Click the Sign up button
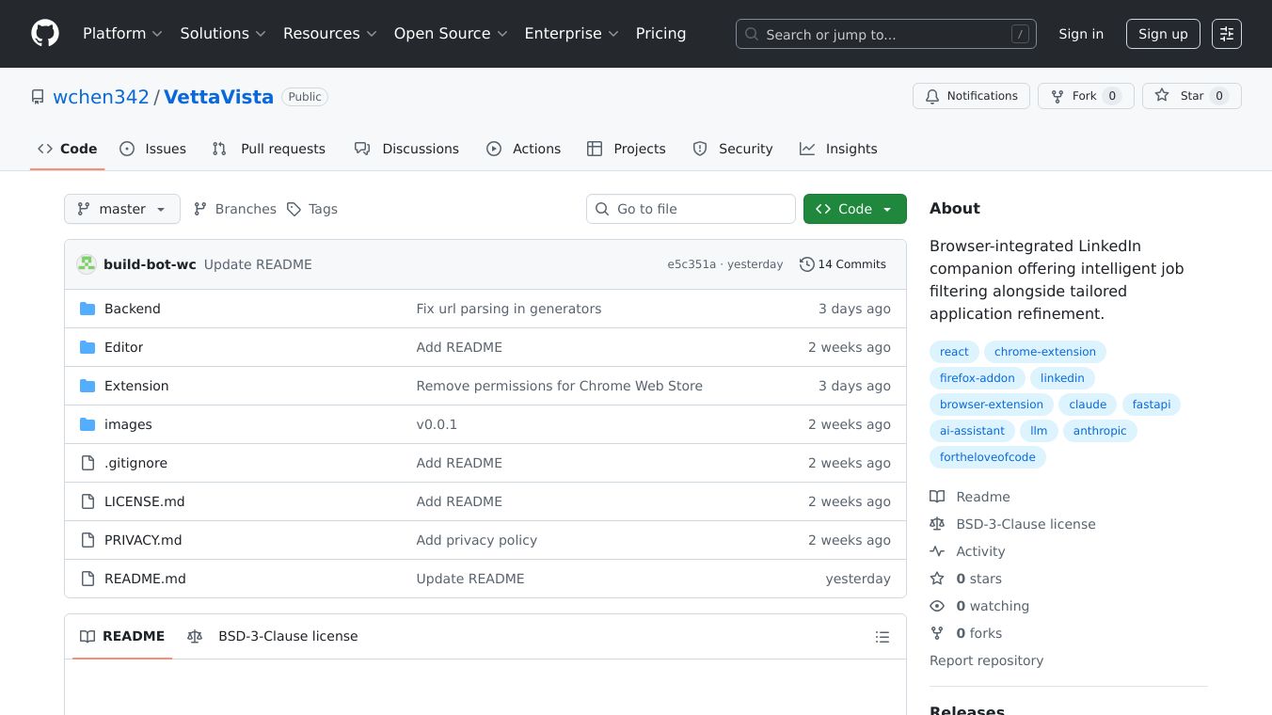 pyautogui.click(x=1163, y=34)
